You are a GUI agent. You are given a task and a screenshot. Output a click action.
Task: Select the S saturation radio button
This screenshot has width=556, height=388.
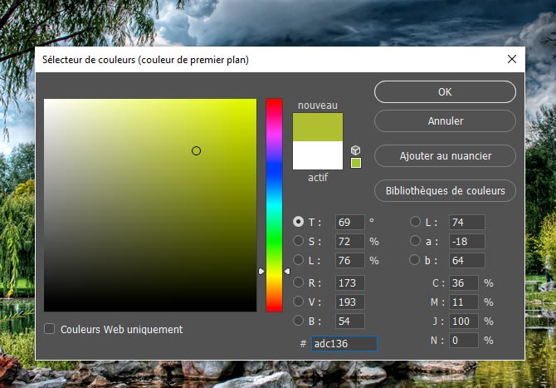point(299,241)
